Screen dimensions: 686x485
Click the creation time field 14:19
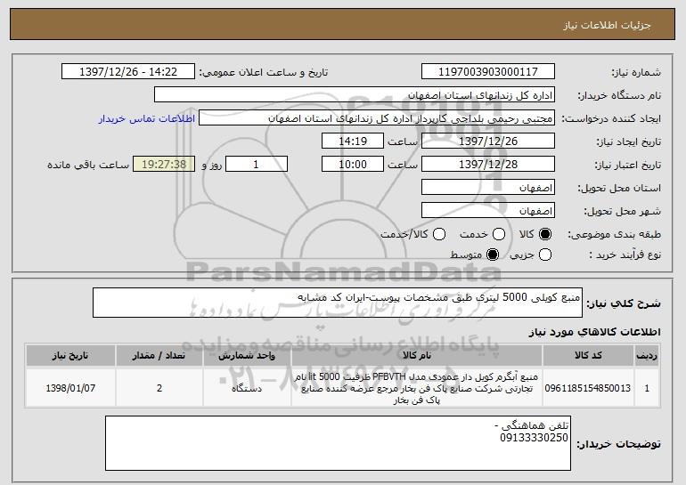[353, 141]
